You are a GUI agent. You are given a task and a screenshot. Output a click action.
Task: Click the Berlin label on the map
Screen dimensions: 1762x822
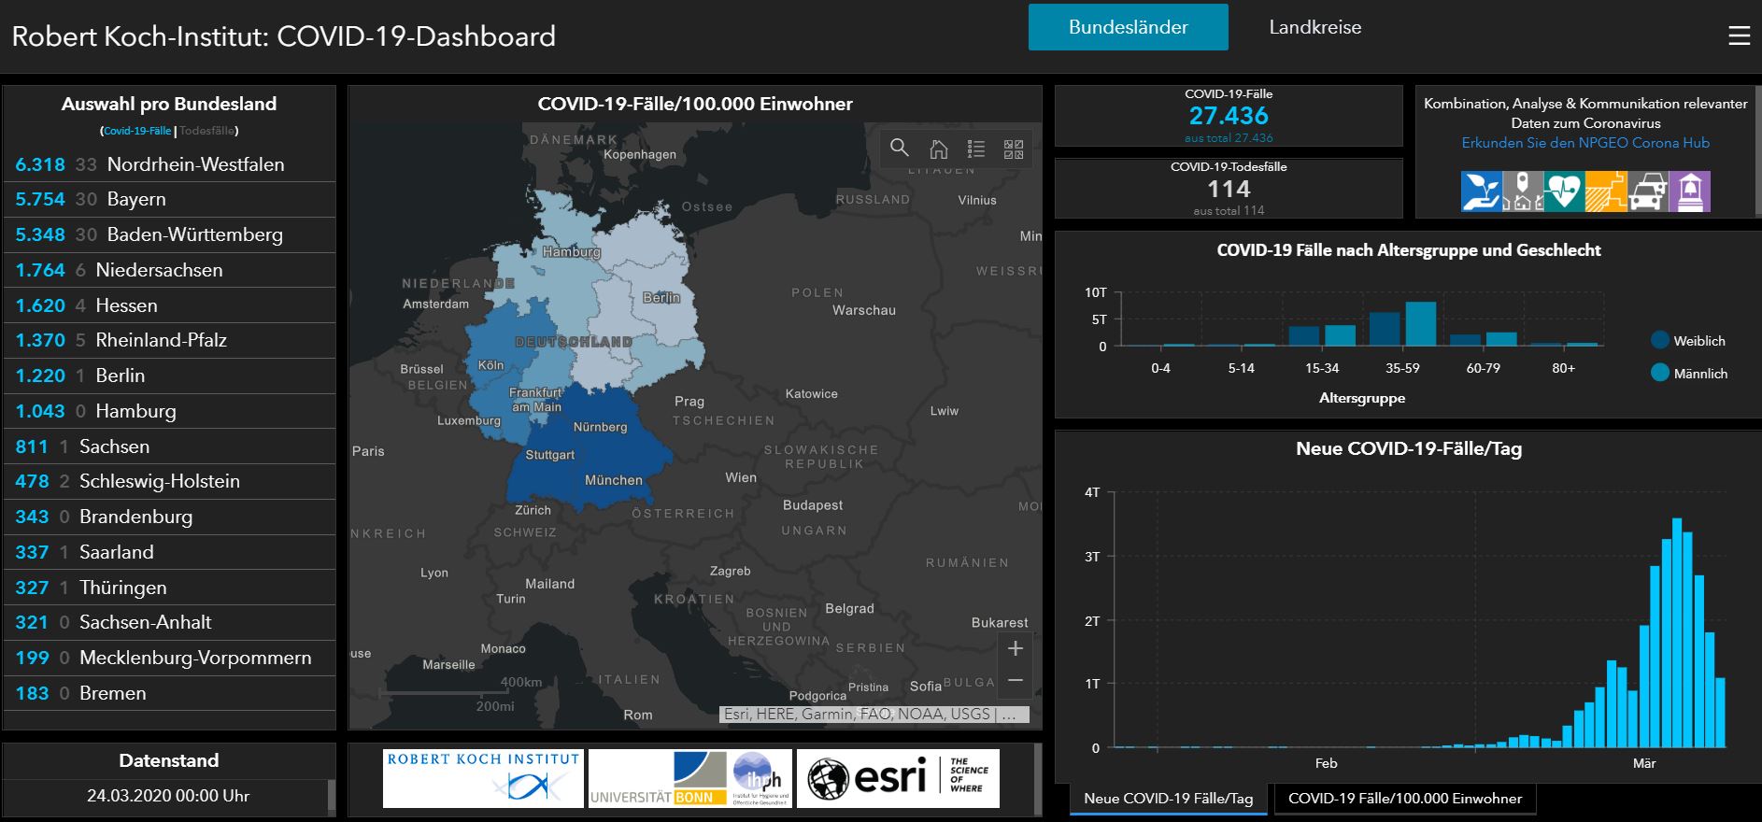661,298
